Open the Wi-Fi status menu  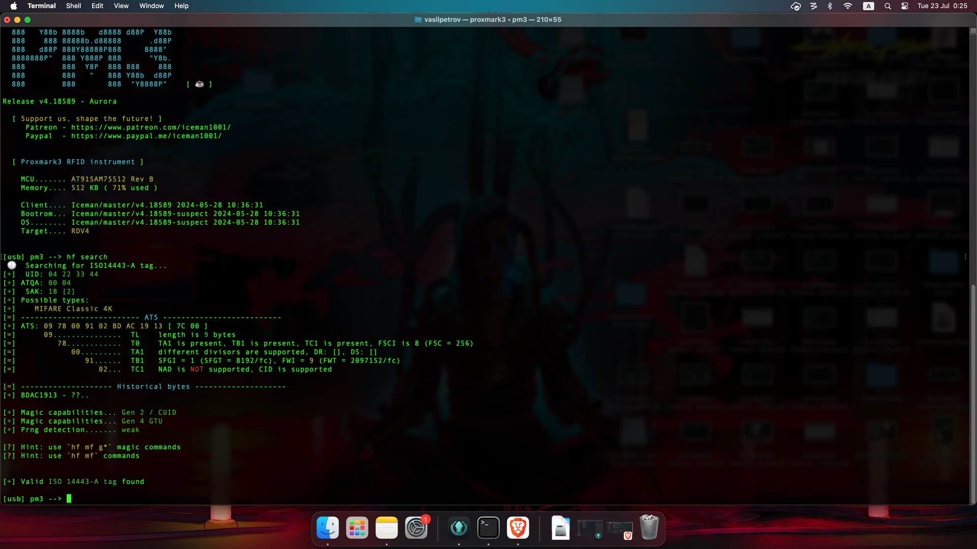coord(848,6)
